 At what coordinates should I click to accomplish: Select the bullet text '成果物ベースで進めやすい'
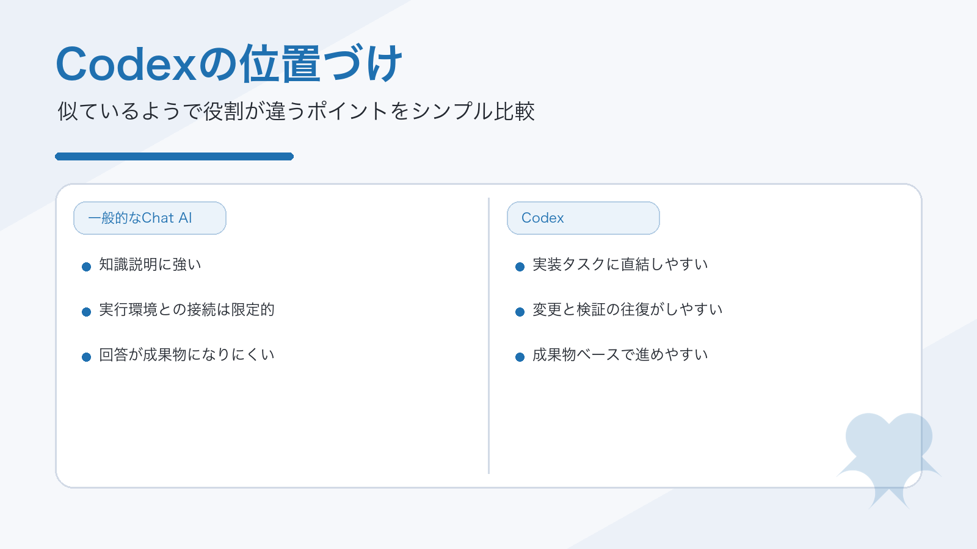point(620,354)
